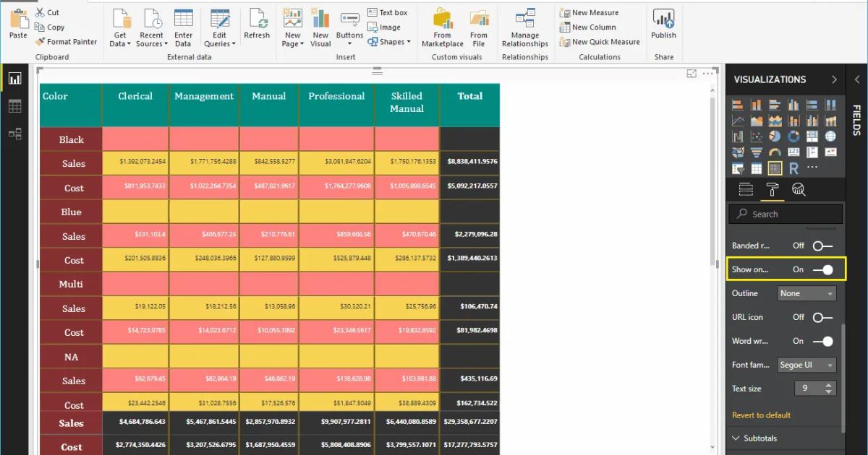Select the pie chart visualization

[775, 136]
